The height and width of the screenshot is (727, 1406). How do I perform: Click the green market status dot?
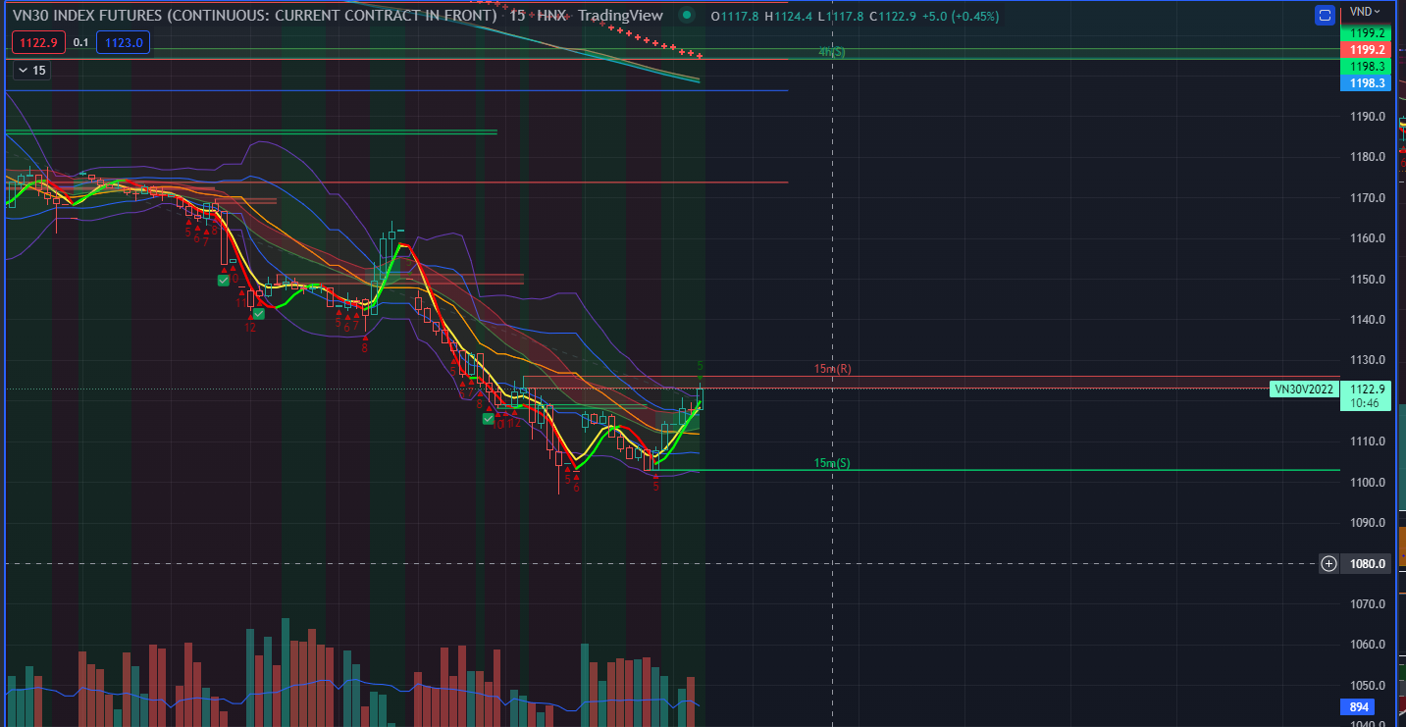(687, 16)
